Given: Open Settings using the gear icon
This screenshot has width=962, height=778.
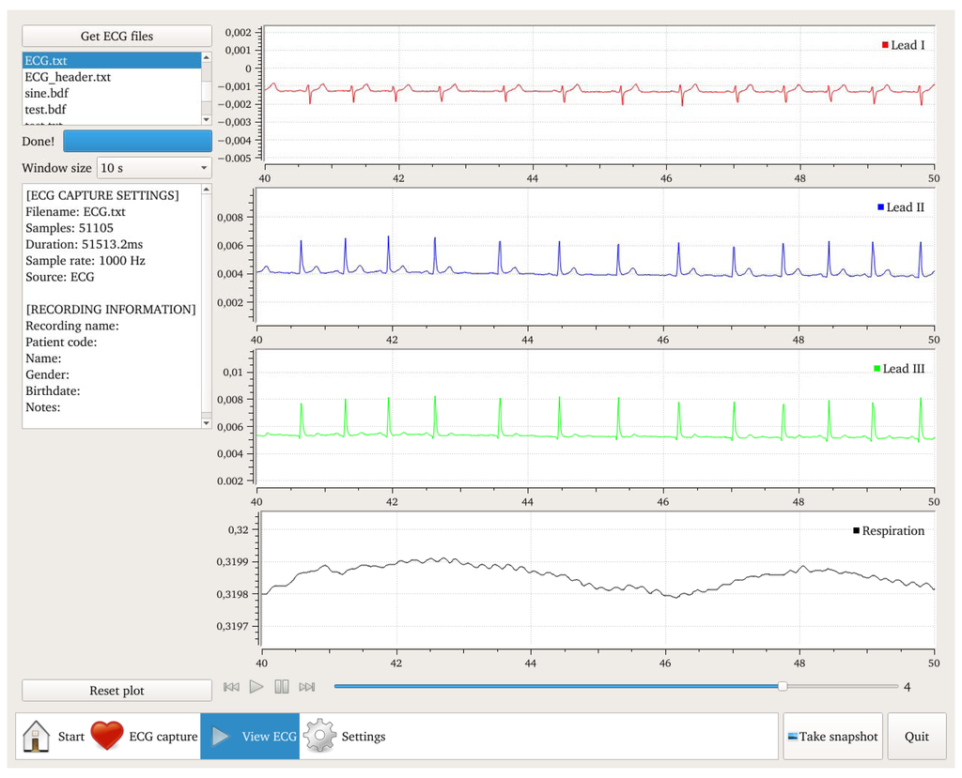Looking at the screenshot, I should [x=320, y=736].
